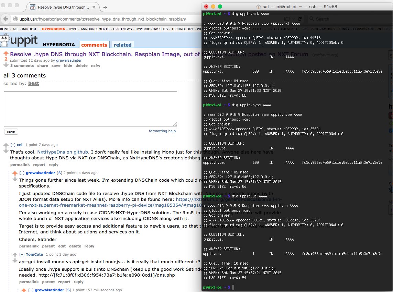Open ANNOUNCEMENTS in top bar
Viewport: 393px width, 292px height.
(95, 29)
